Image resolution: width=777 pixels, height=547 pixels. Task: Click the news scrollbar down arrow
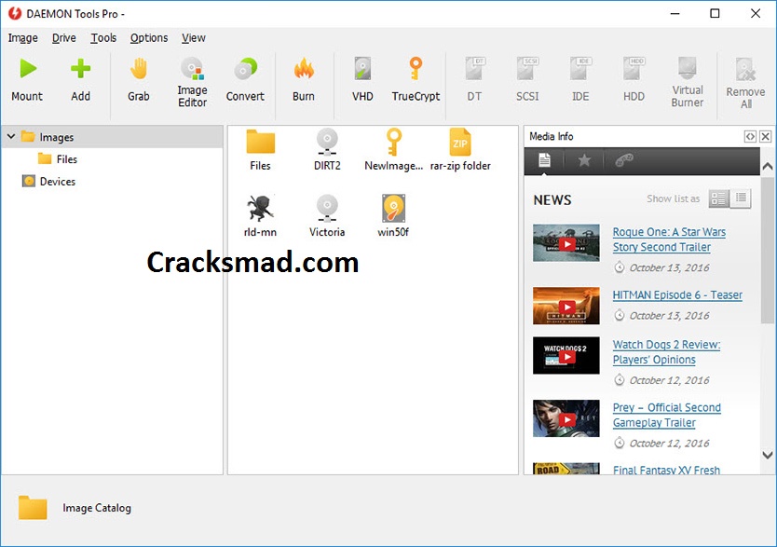(768, 455)
